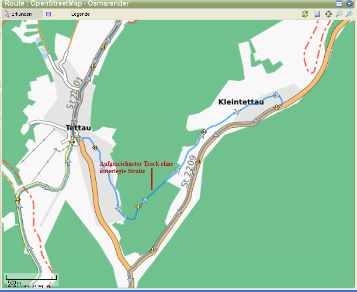Zoom in with the plus magnifier
The image size is (357, 292).
(349, 14)
